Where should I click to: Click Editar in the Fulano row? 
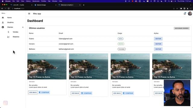158,39
